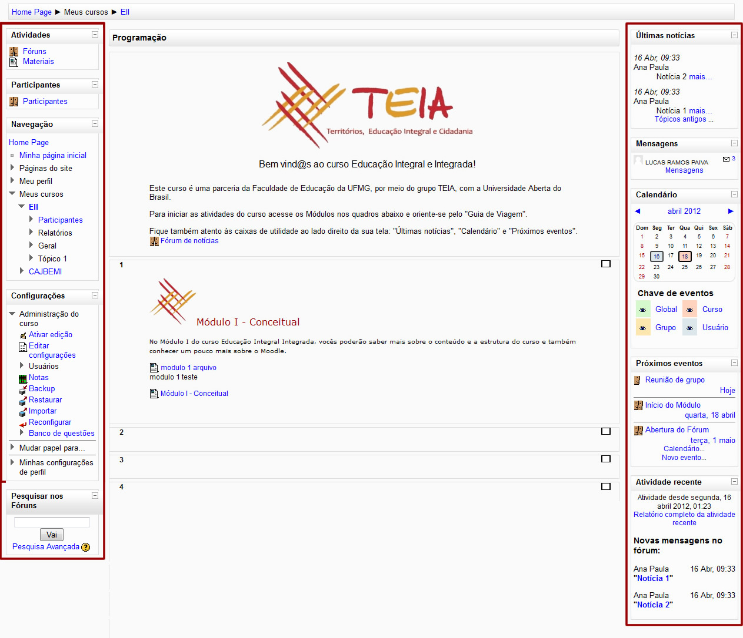Open CAJBEMI course in navigation
Image resolution: width=743 pixels, height=638 pixels.
coord(45,272)
